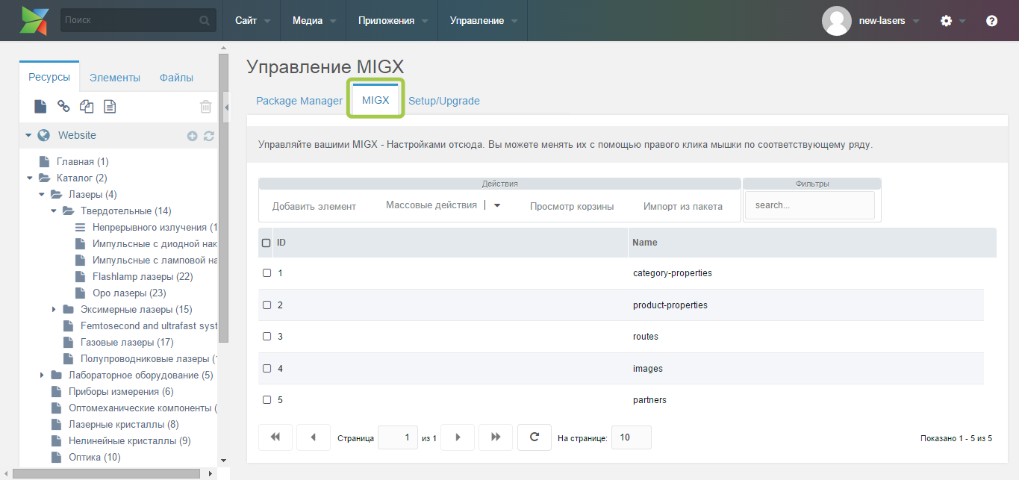Go to first page of grid
Screen dimensions: 1019x480
(275, 437)
